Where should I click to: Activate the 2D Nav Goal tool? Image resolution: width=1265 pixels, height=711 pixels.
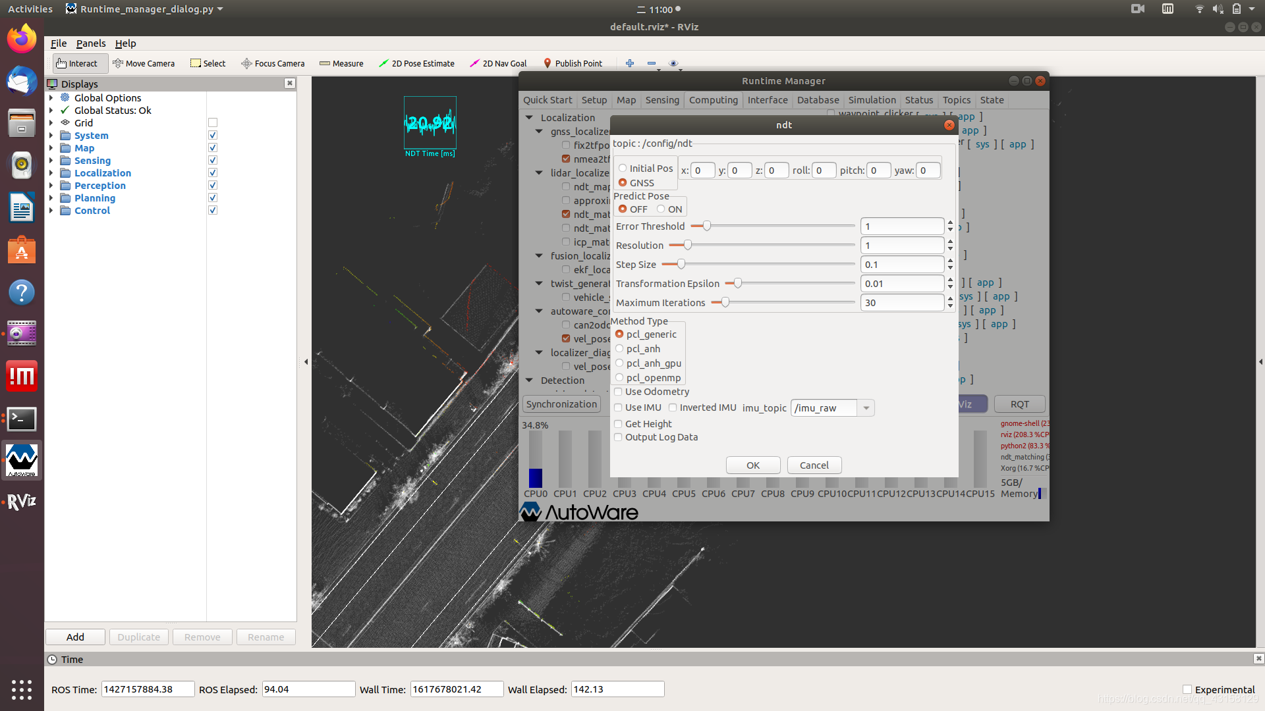click(498, 63)
